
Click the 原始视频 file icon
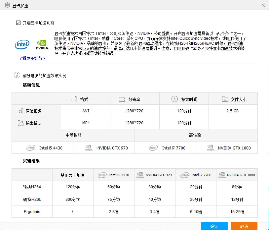coord(20,111)
